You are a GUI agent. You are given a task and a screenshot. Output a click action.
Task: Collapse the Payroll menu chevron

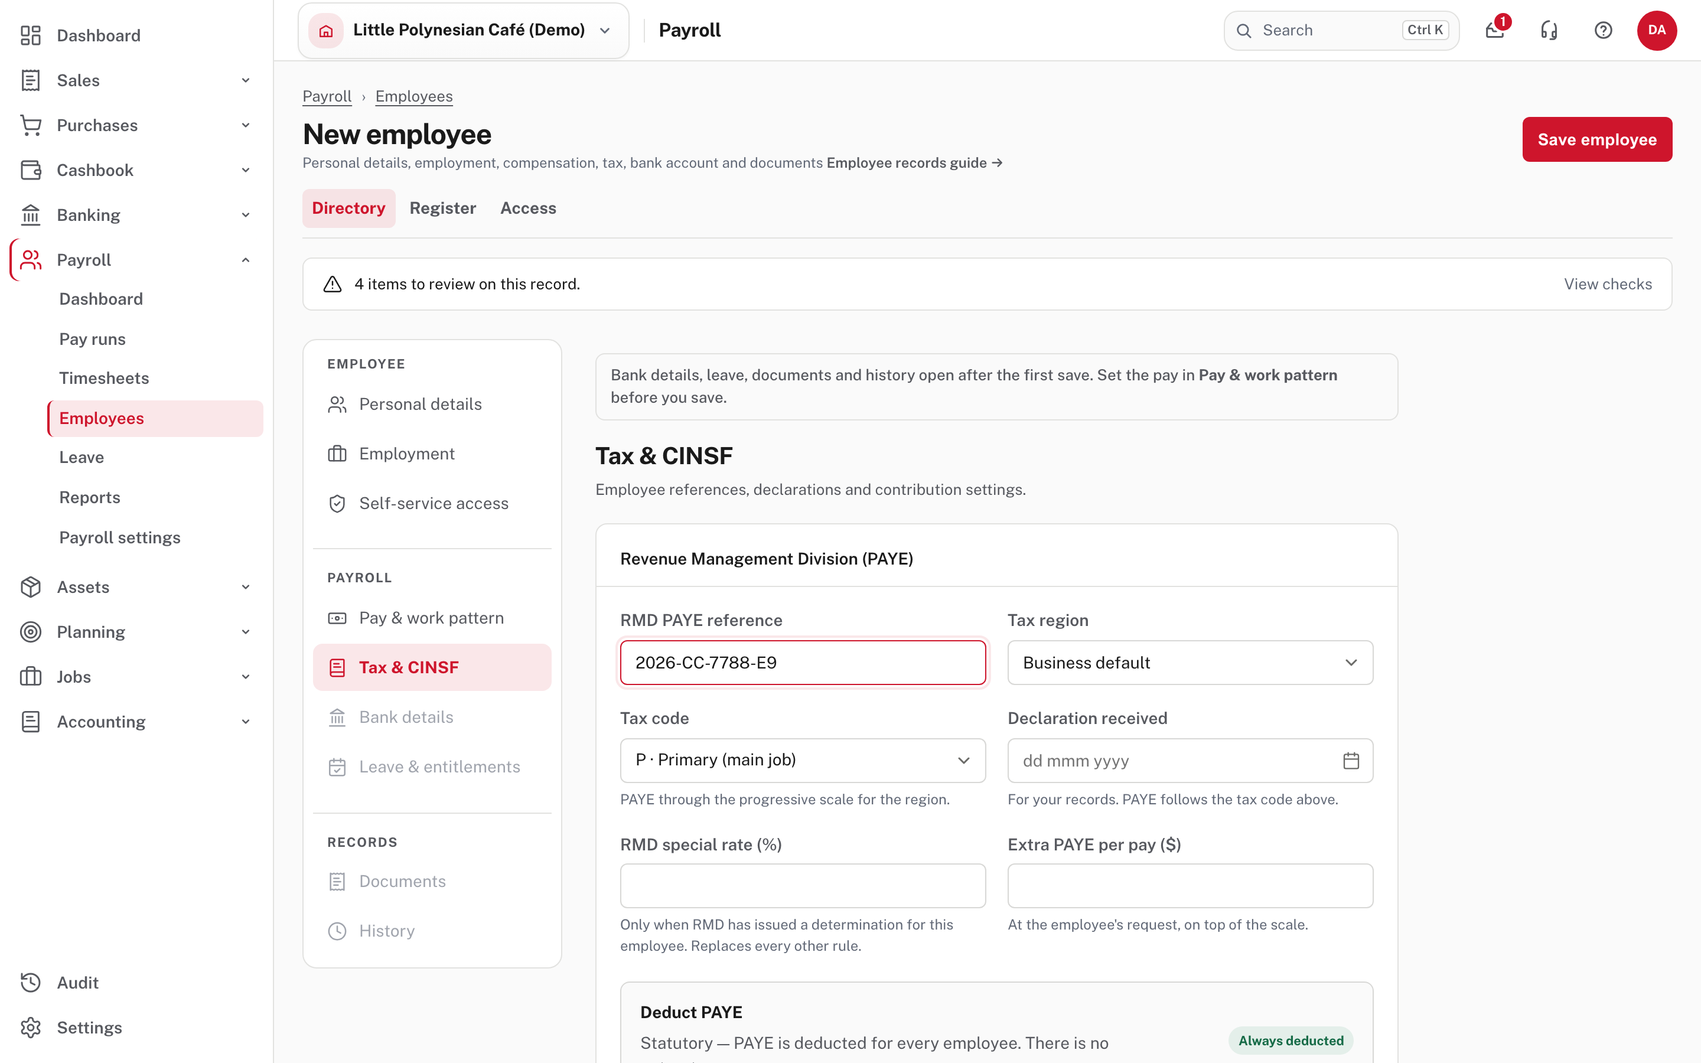tap(246, 260)
